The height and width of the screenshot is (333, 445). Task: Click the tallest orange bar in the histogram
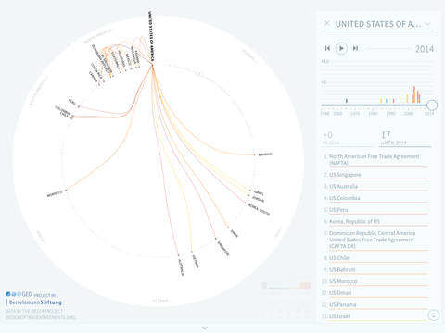(x=414, y=94)
